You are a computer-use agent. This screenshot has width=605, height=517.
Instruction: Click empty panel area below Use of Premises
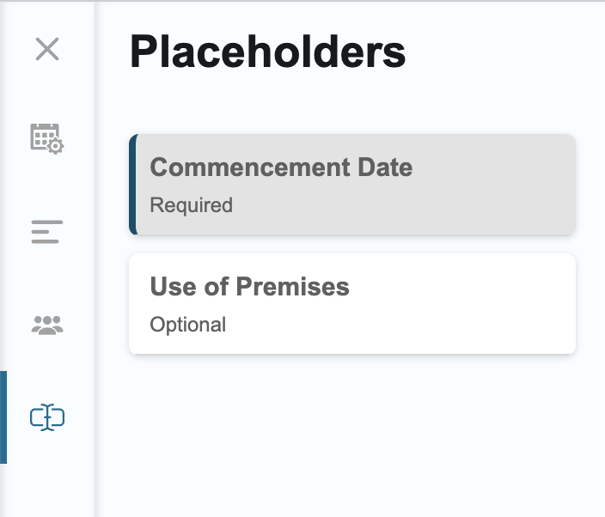coord(352,435)
